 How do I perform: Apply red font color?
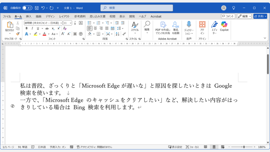44,34
